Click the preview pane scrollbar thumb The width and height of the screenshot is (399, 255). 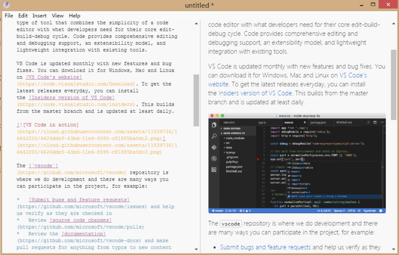pyautogui.click(x=394, y=84)
